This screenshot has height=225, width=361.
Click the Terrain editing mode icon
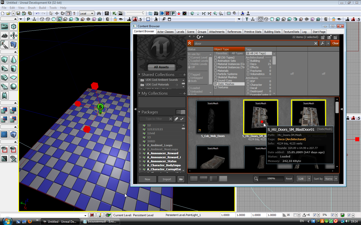pos(5,36)
